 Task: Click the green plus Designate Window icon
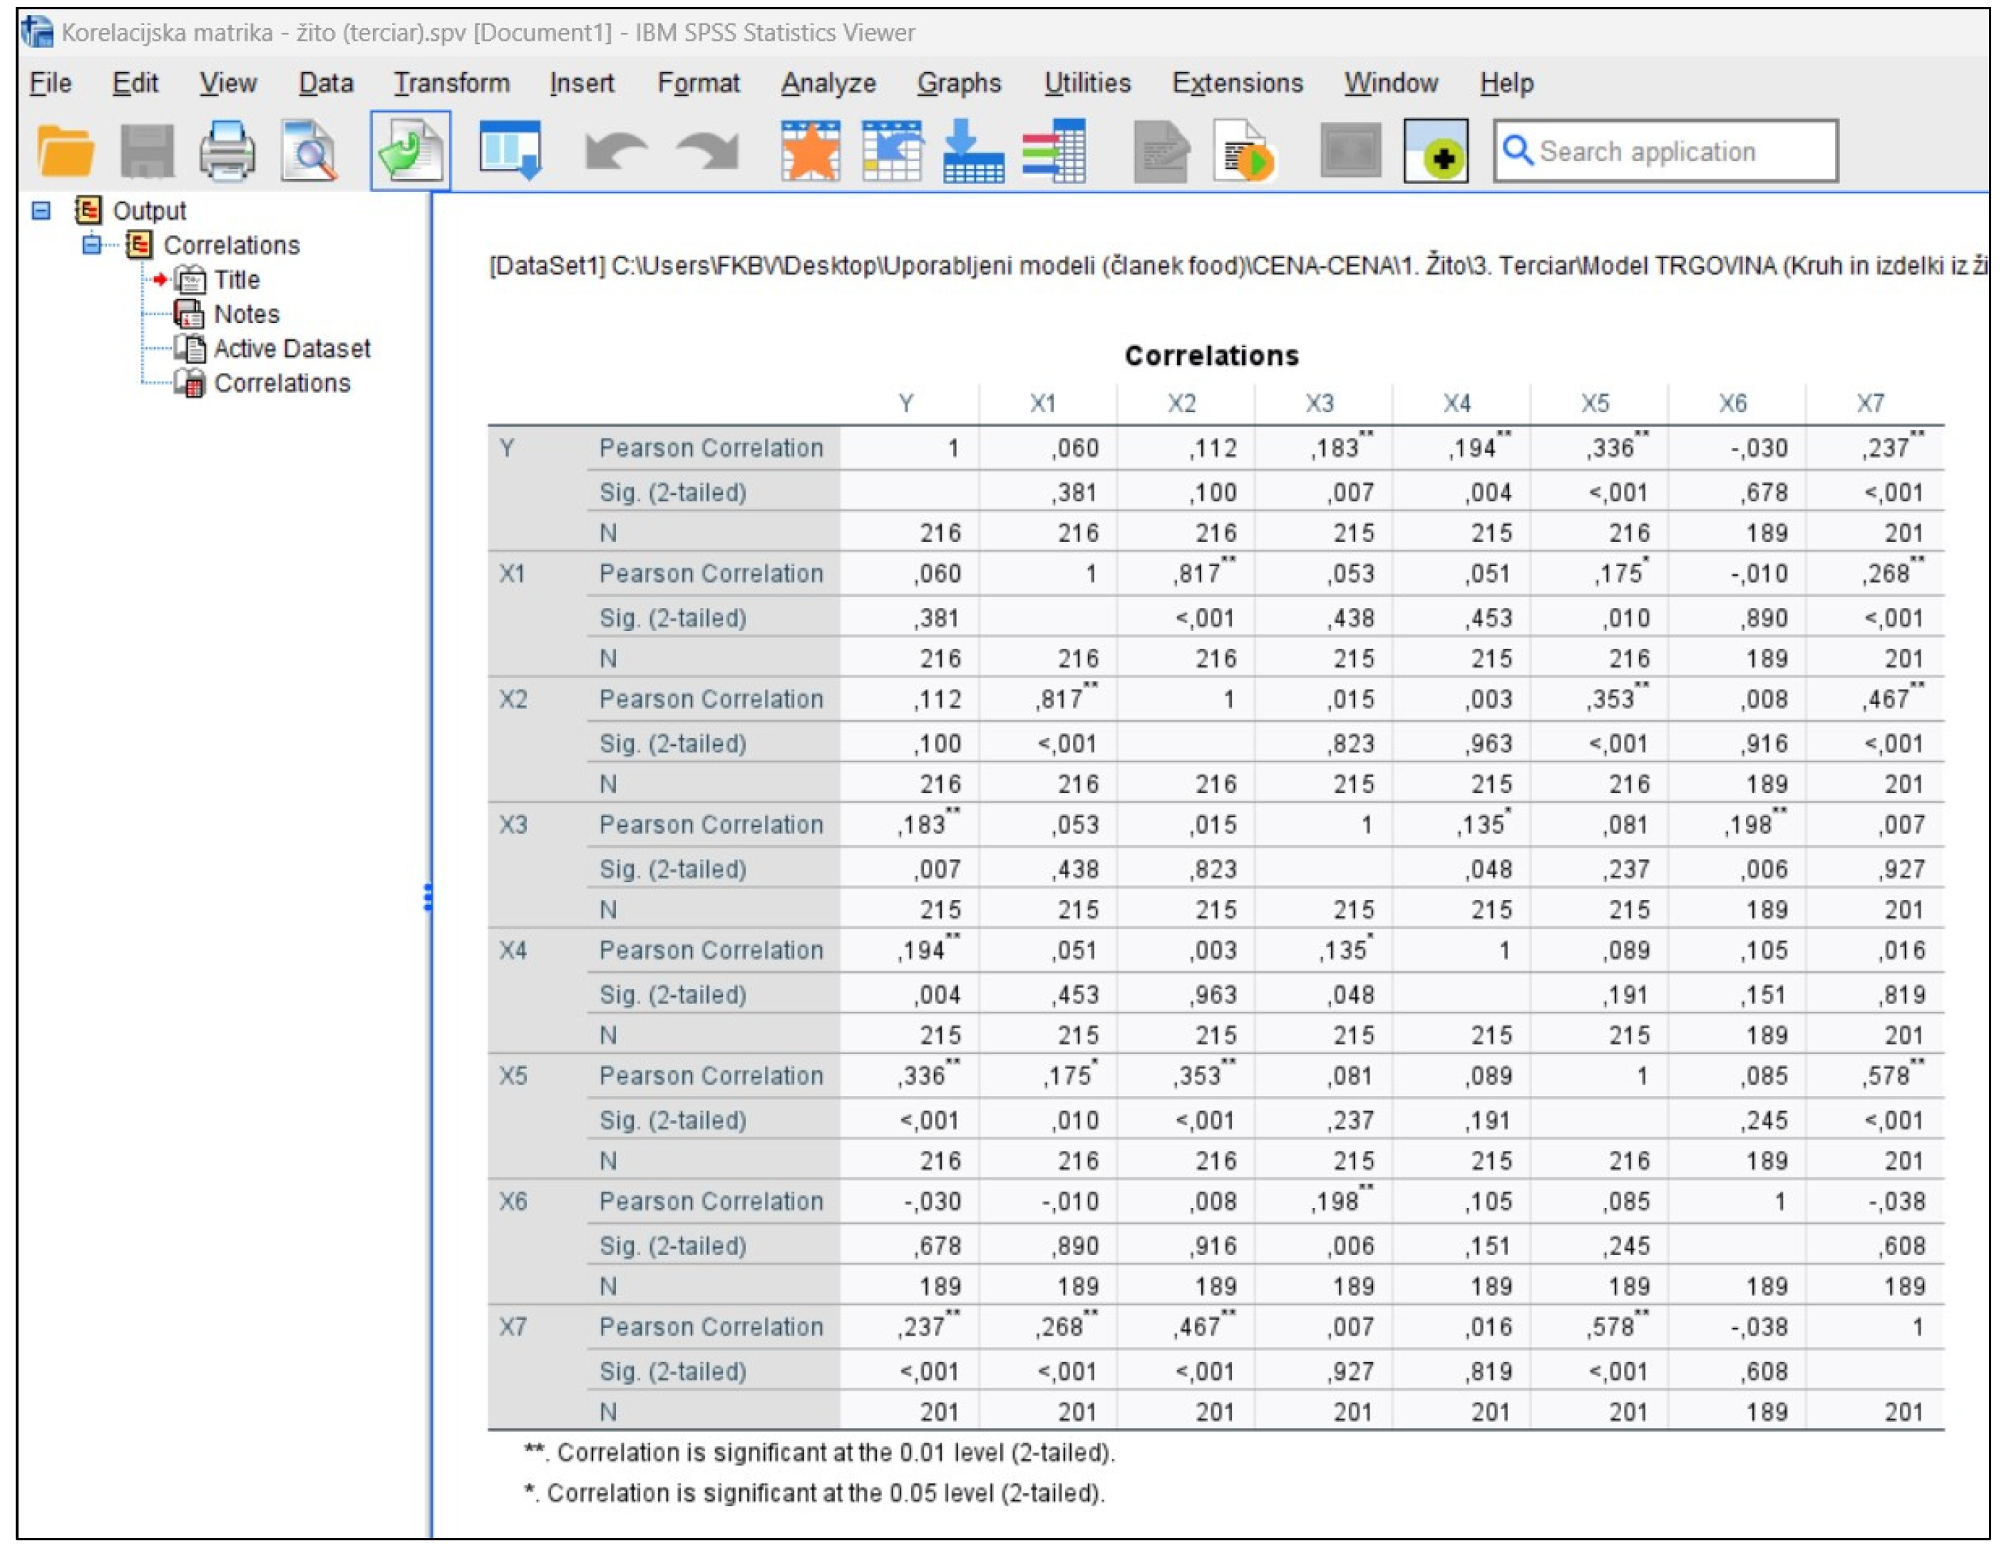coord(1436,151)
